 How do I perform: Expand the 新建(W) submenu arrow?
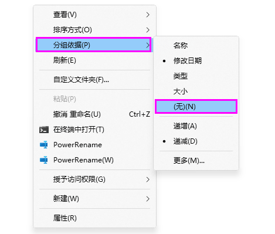click(148, 199)
